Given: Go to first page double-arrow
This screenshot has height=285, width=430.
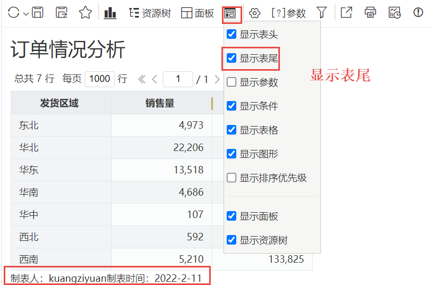Looking at the screenshot, I should 142,79.
